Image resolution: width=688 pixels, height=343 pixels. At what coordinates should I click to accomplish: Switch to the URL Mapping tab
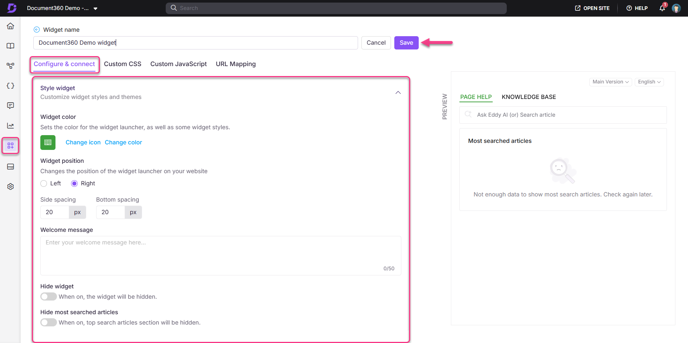[x=236, y=64]
